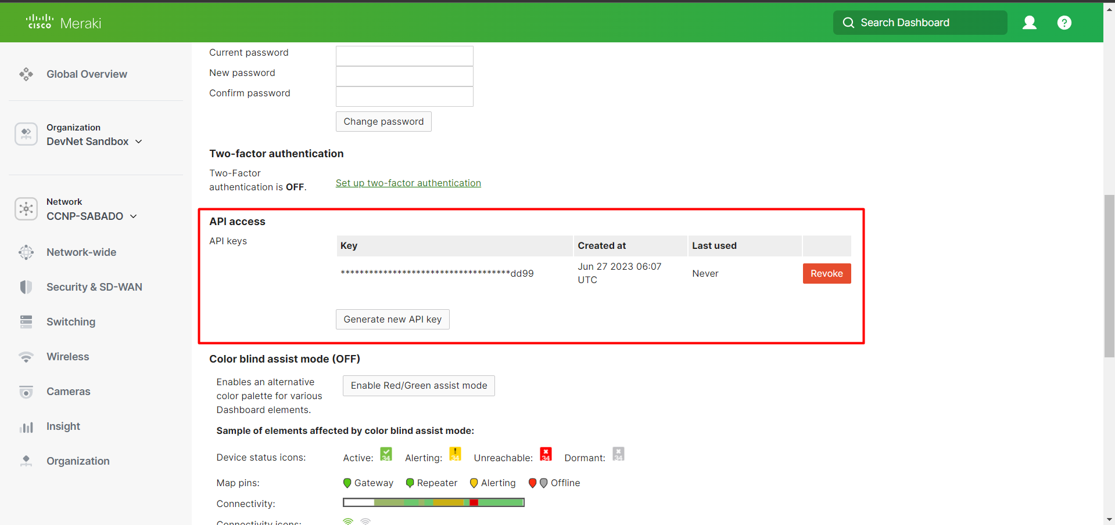
Task: Click the Color blind assist mode (OFF) heading
Action: coord(285,359)
